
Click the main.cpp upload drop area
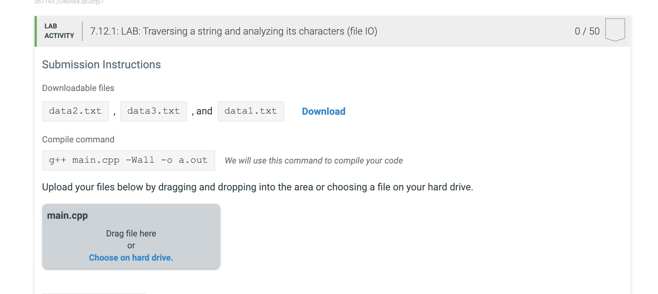(131, 236)
